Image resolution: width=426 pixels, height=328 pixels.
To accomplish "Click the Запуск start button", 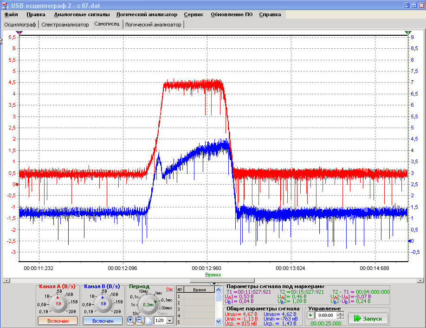I will 368,319.
